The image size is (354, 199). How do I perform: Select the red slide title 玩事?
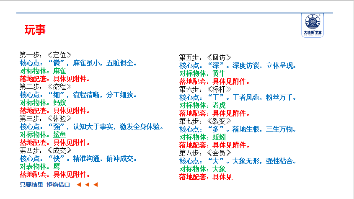point(35,30)
